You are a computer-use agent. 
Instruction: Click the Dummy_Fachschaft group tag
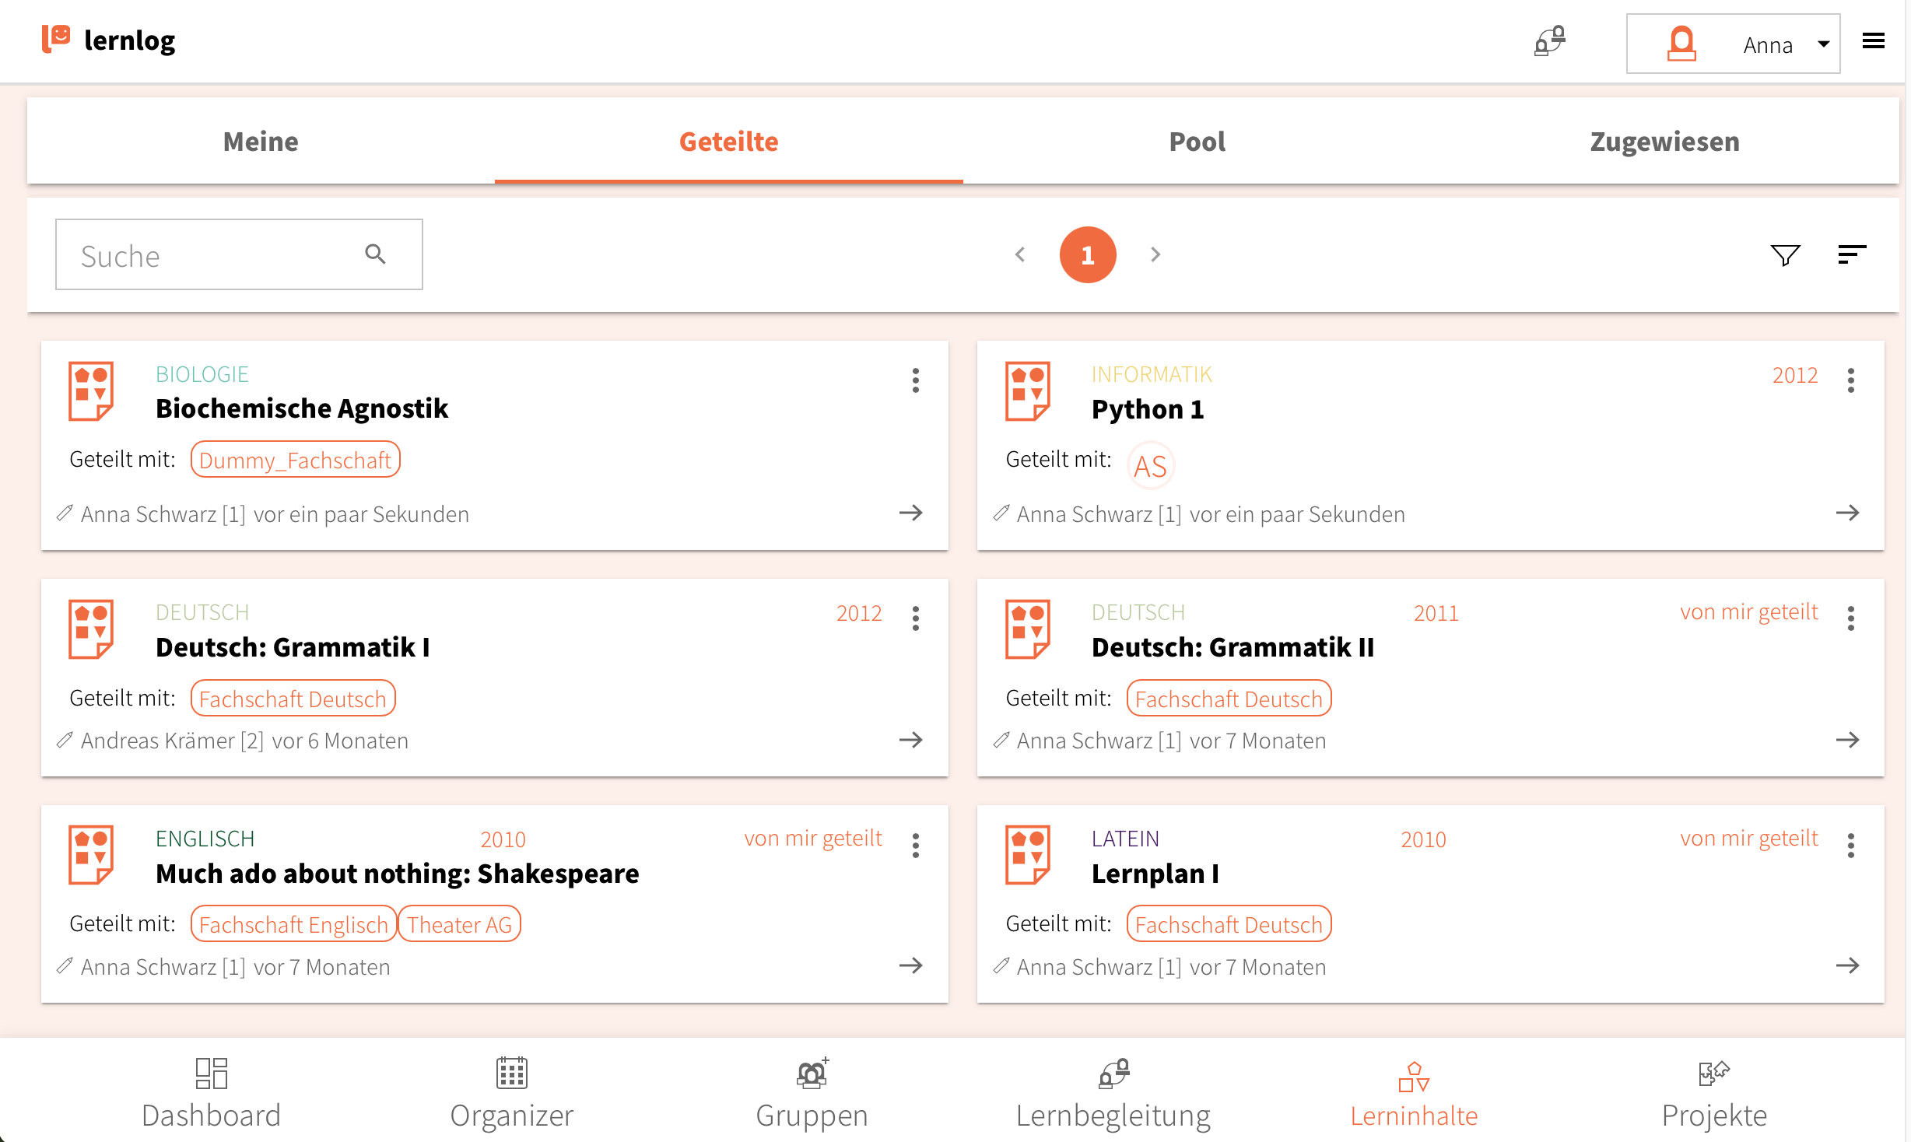tap(295, 460)
